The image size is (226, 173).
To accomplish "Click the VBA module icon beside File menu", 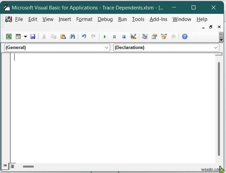I will [x=8, y=19].
